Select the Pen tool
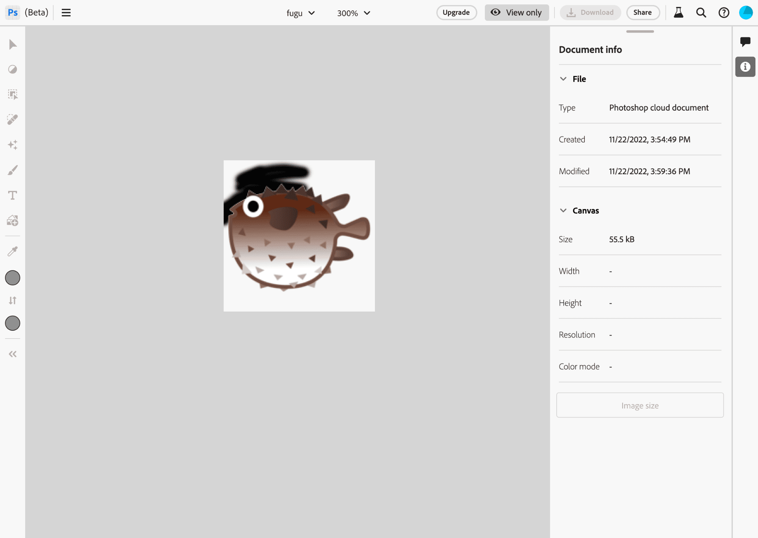 13,170
